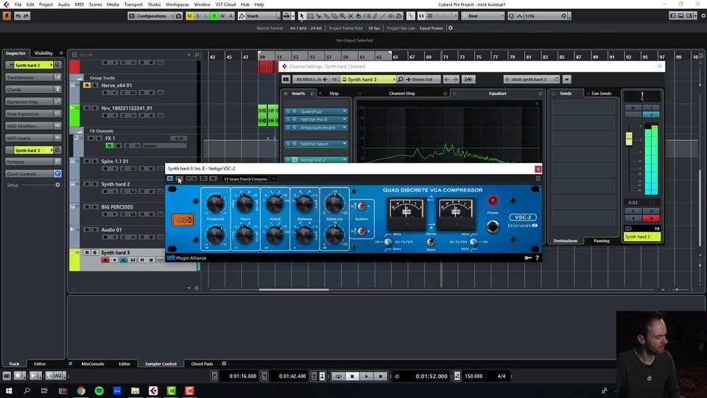
Task: Open the Beat grid type dropdown
Action: [x=483, y=16]
